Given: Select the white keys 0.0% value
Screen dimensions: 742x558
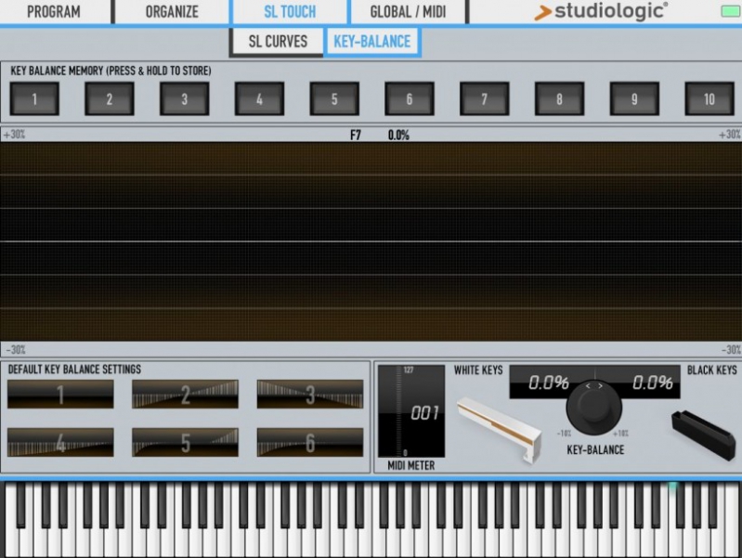Looking at the screenshot, I should [x=549, y=383].
